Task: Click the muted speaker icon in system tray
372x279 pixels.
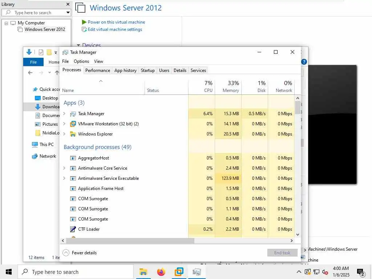Action: [x=325, y=272]
